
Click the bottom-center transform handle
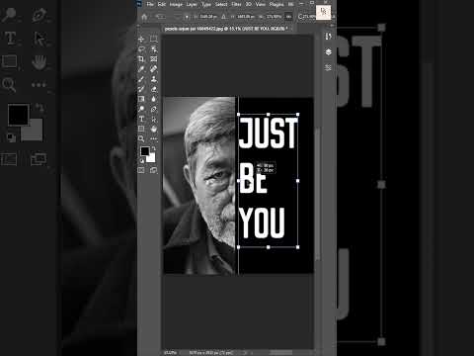coord(269,247)
